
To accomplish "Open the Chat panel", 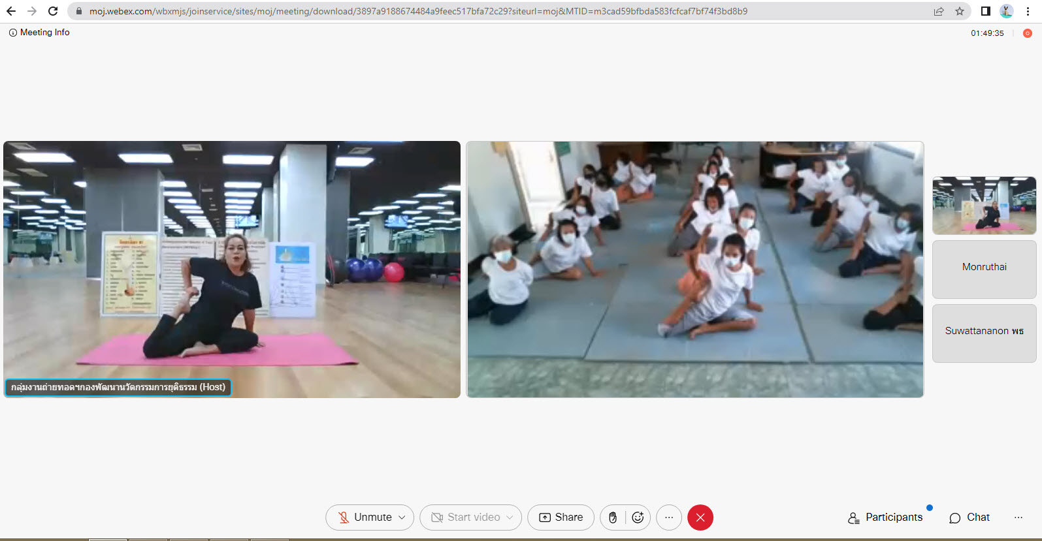I will [969, 518].
